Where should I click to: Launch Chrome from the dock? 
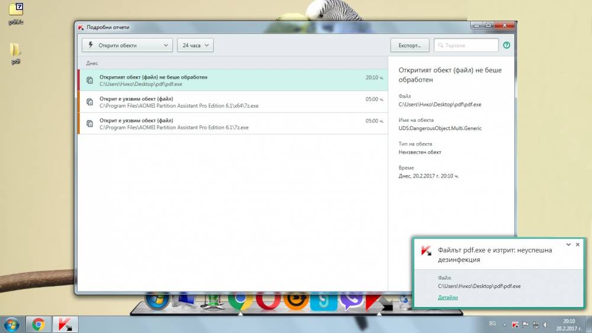click(x=240, y=300)
